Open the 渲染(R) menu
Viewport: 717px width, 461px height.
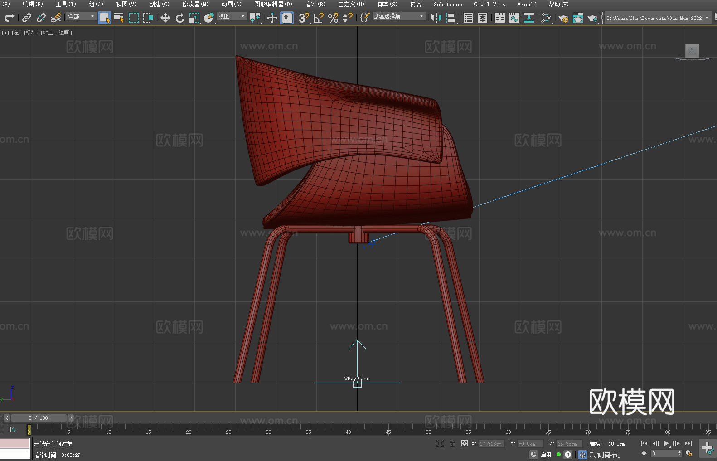coord(315,4)
